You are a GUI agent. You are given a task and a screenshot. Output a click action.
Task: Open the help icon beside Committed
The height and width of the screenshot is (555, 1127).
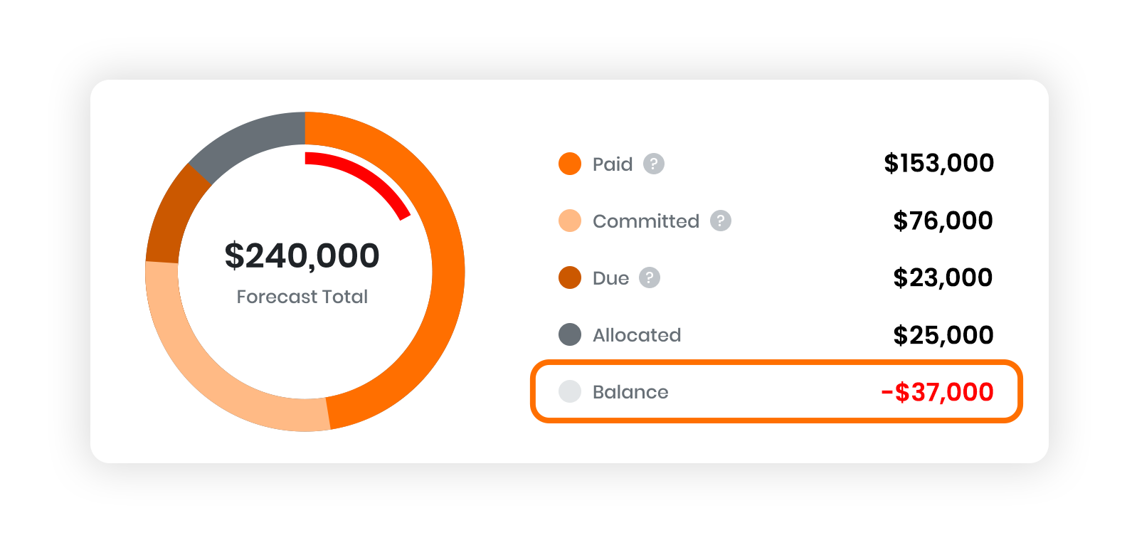coord(721,221)
